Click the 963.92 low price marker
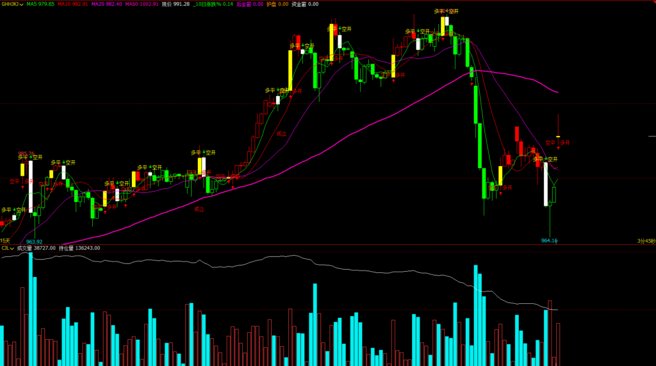 (x=34, y=242)
